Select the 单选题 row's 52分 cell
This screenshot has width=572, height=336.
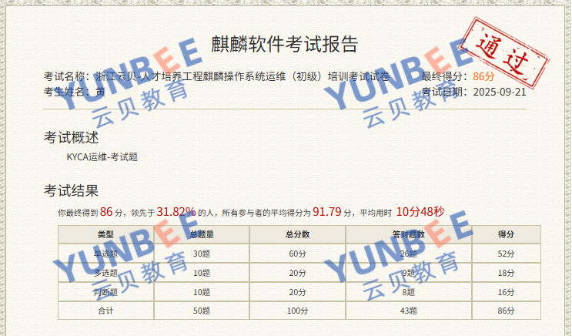tap(506, 254)
